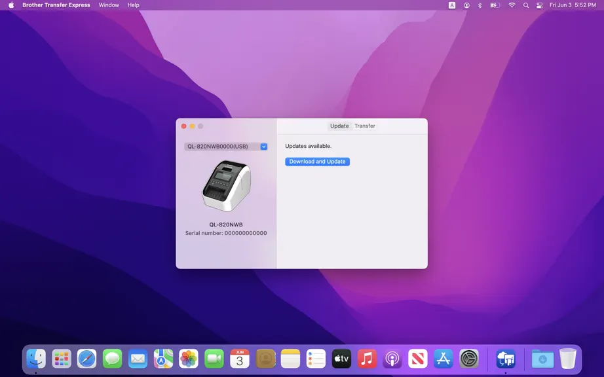This screenshot has height=377, width=604.
Task: Open the Brother Transfer Express menu
Action: pos(56,5)
